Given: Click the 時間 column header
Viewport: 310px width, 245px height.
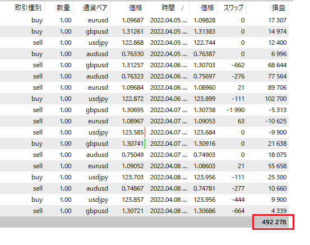Looking at the screenshot, I should [168, 8].
